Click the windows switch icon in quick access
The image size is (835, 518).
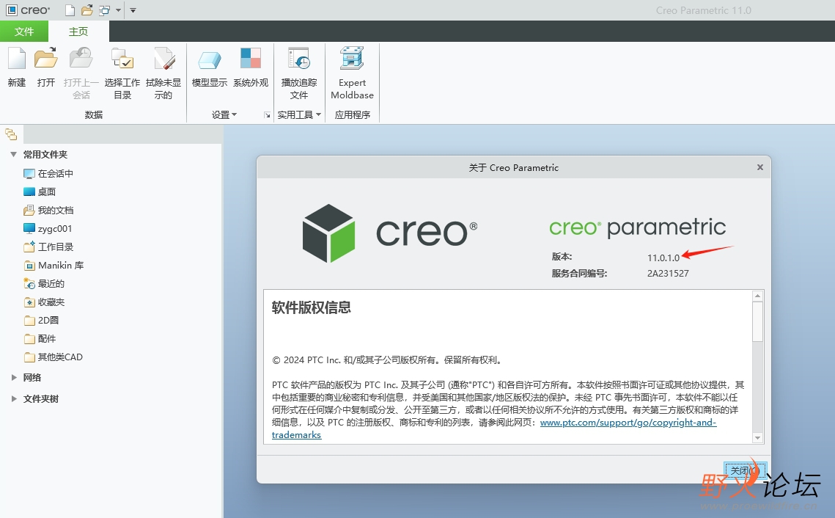(104, 10)
